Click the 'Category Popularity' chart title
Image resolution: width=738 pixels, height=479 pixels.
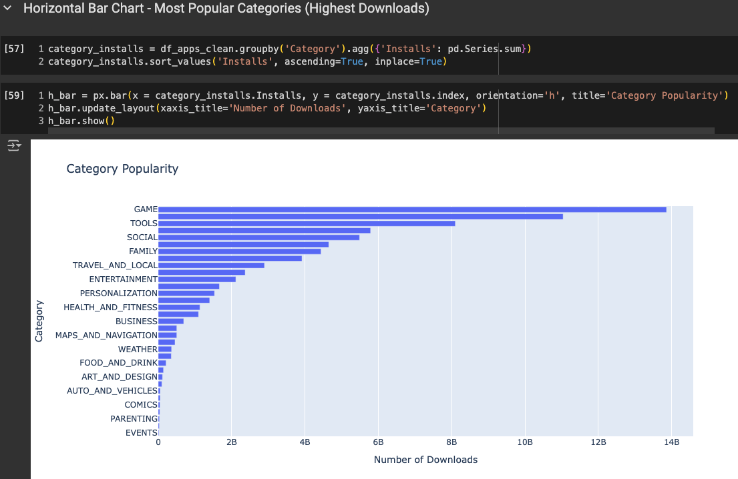pos(122,169)
